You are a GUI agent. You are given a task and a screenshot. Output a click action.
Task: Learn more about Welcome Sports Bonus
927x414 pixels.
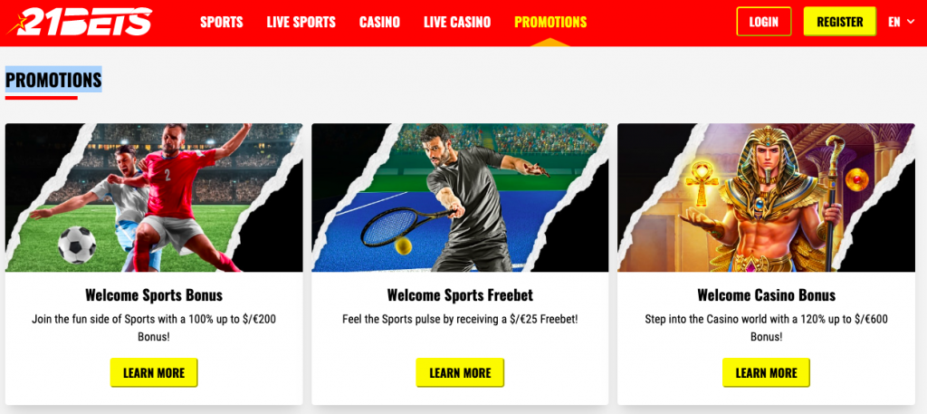[x=154, y=373]
